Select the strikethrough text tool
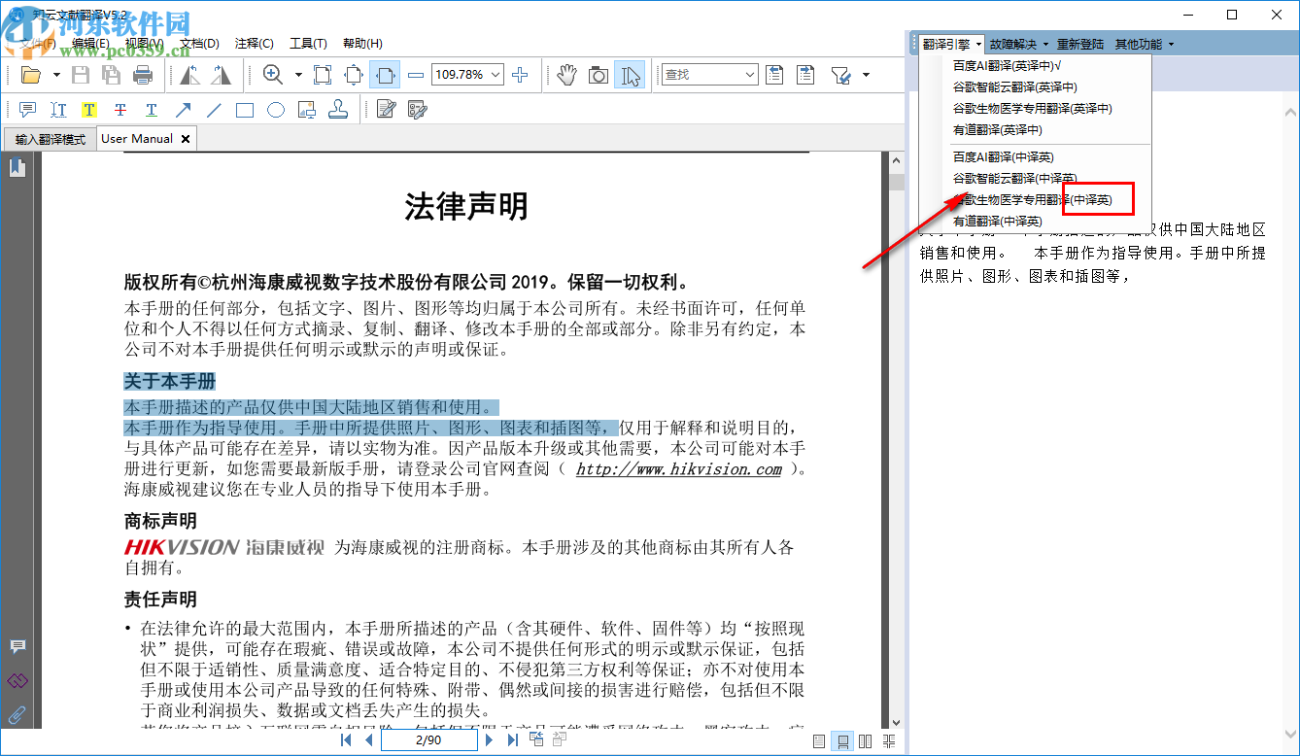Viewport: 1300px width, 756px height. pos(120,110)
